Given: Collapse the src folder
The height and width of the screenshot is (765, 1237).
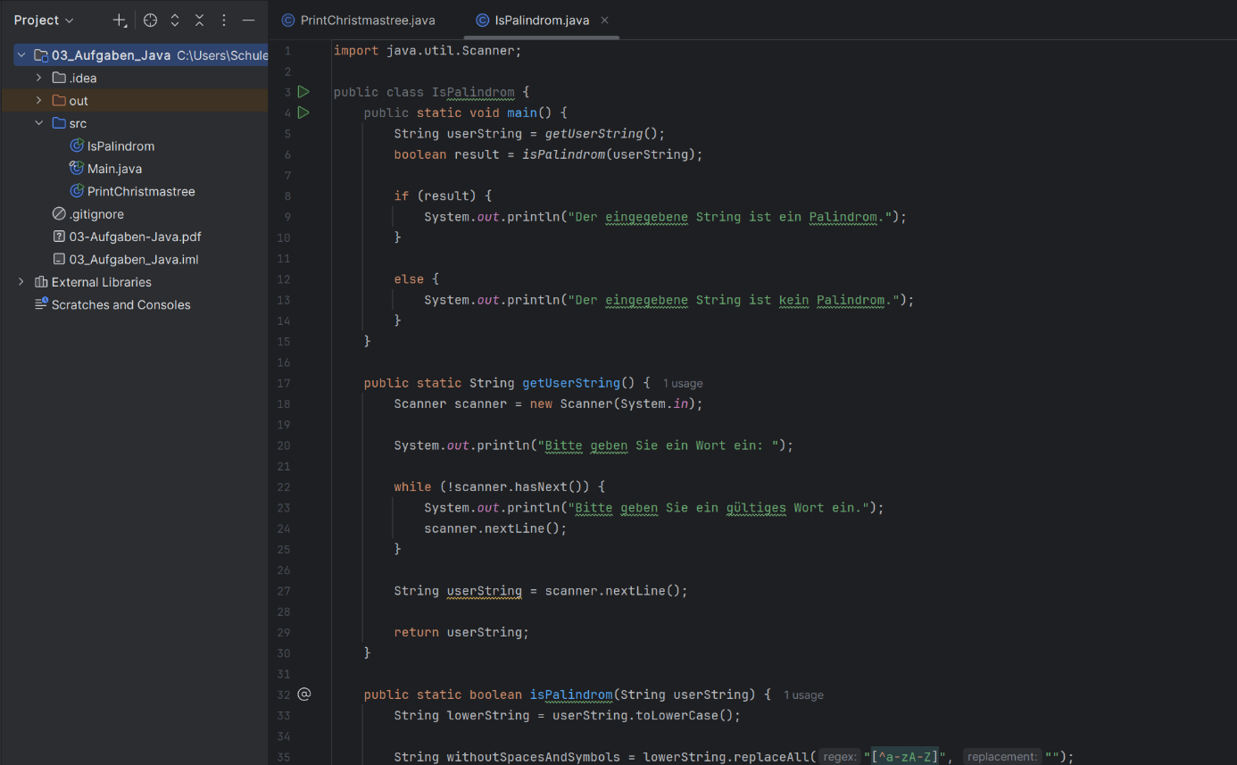Looking at the screenshot, I should pyautogui.click(x=38, y=123).
